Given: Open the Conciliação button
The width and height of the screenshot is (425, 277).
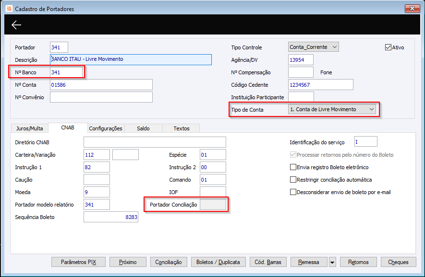Looking at the screenshot, I should (x=169, y=262).
